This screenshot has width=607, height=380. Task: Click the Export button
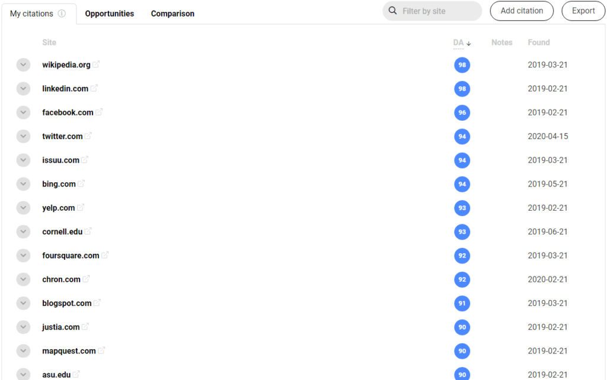coord(583,11)
